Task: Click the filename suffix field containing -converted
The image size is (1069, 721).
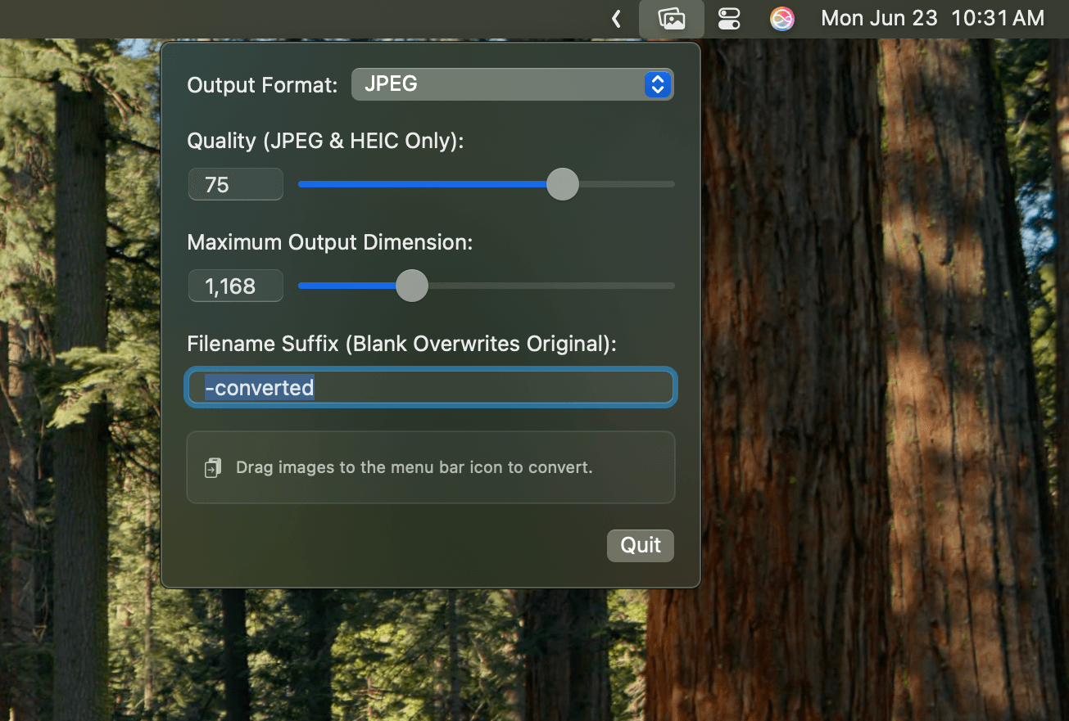Action: [x=430, y=387]
